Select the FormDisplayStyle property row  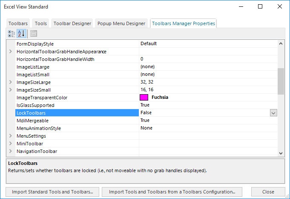point(146,44)
